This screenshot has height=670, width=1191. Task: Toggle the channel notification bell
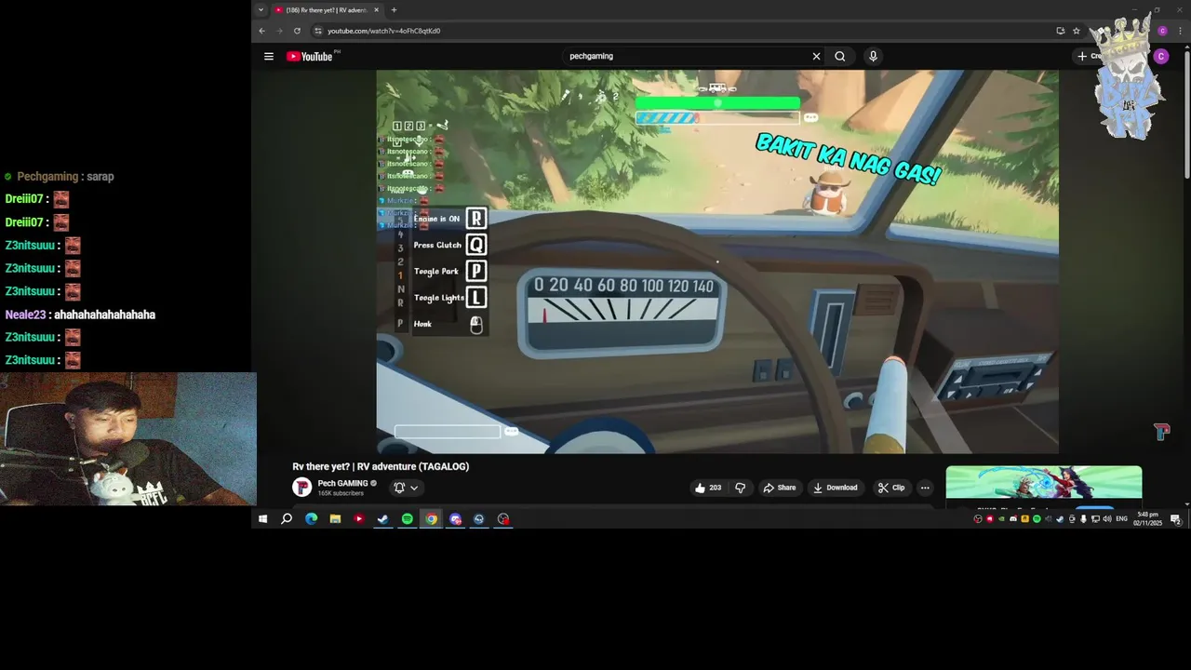coord(399,488)
